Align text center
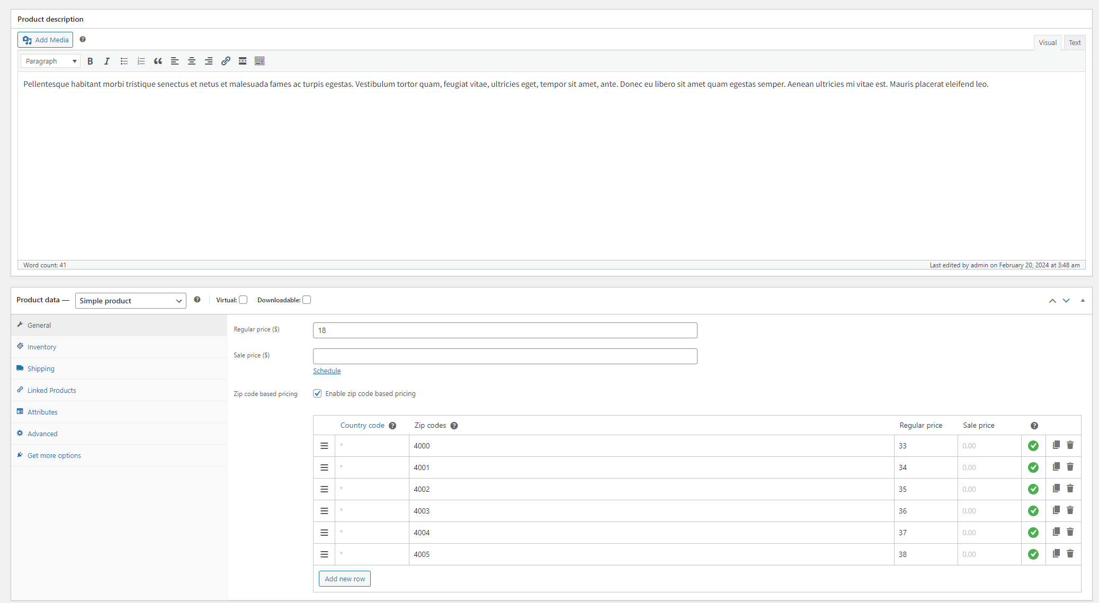1099x603 pixels. point(192,61)
